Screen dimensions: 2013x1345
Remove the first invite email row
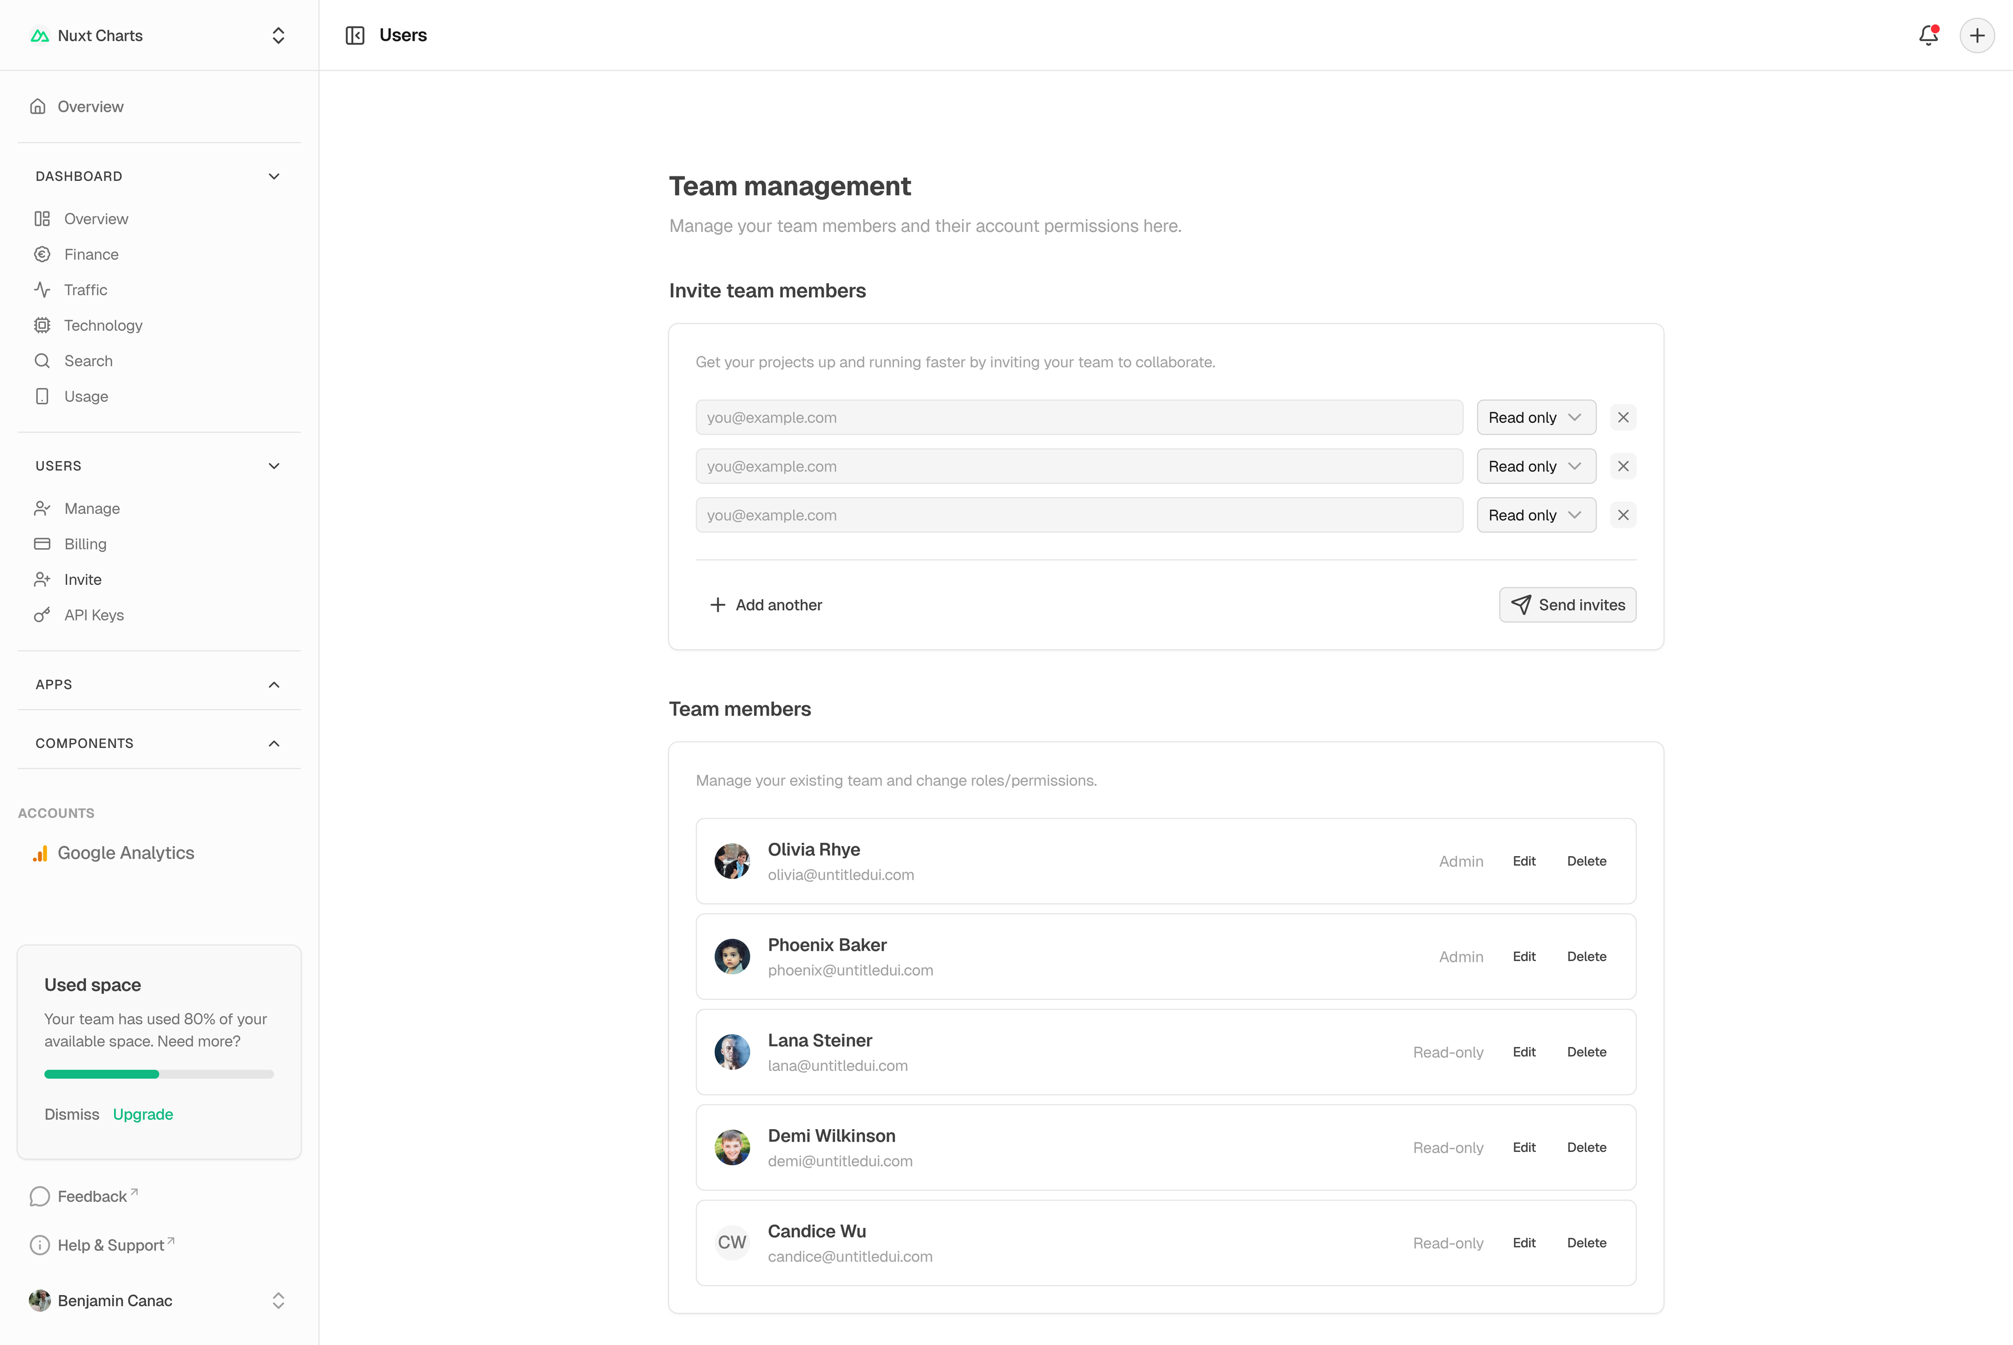tap(1623, 418)
